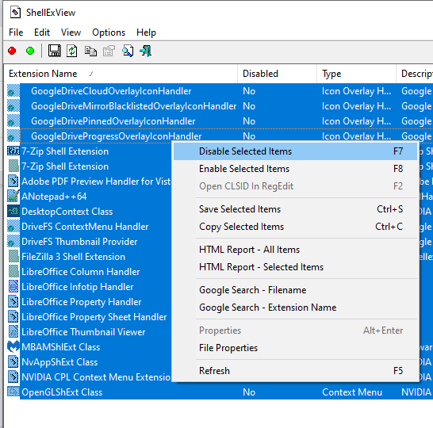The height and width of the screenshot is (428, 433).
Task: Click the Properties toolbar icon
Action: pos(109,51)
